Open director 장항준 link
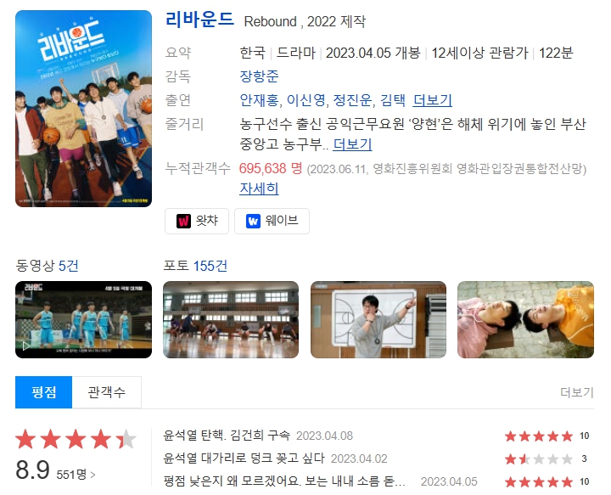The width and height of the screenshot is (611, 495). click(x=259, y=76)
